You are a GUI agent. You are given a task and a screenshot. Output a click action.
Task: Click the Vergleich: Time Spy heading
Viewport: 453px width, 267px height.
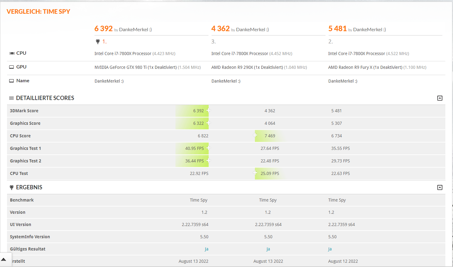[x=39, y=12]
